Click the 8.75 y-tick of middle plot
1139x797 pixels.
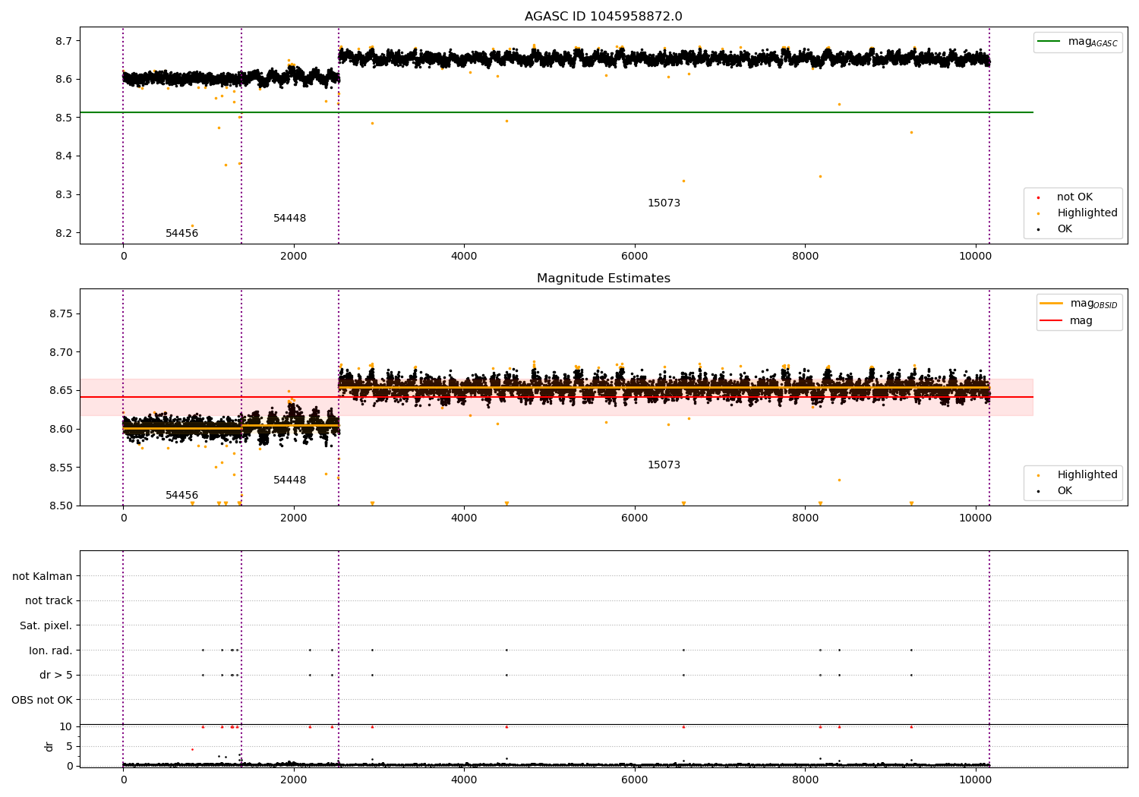[x=62, y=314]
